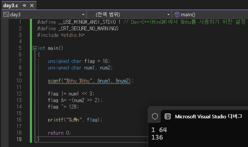Click 'flag &= ~(num2 >> 2);' line

(75, 100)
